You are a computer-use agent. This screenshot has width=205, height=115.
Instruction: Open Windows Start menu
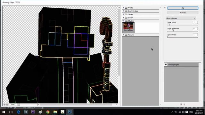click(4, 112)
